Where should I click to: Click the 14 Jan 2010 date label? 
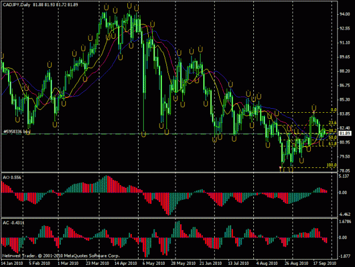(12, 264)
